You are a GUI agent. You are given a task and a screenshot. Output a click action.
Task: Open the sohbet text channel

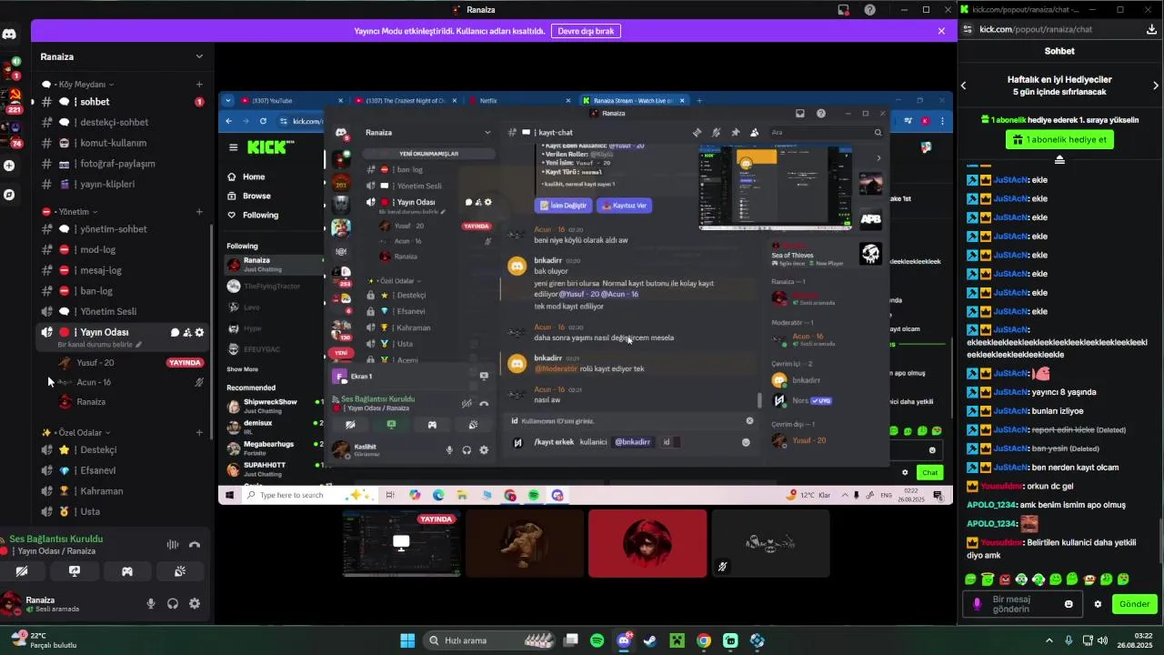pos(122,102)
